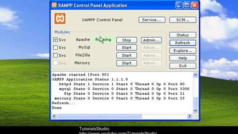The width and height of the screenshot is (238, 134).
Task: Start the Mercury module
Action: tap(126, 63)
